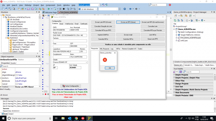Open the Component menu
The image size is (216, 121).
50,5
